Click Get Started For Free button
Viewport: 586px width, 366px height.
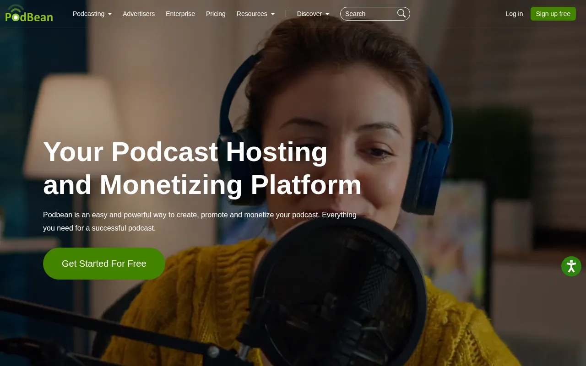[104, 264]
